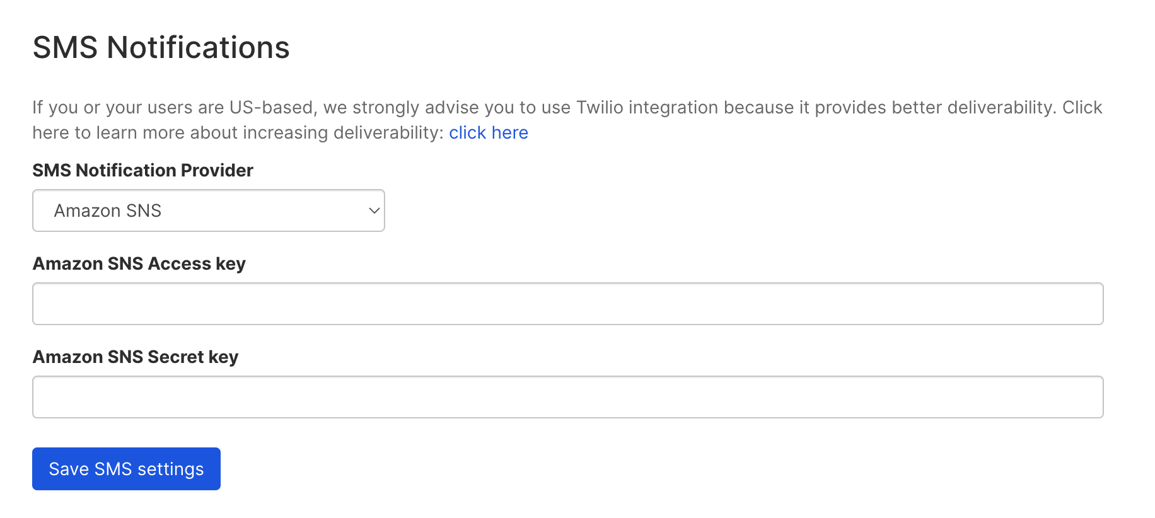Open the link about increasing deliverability
Viewport: 1155px width, 518px height.
[x=489, y=132]
